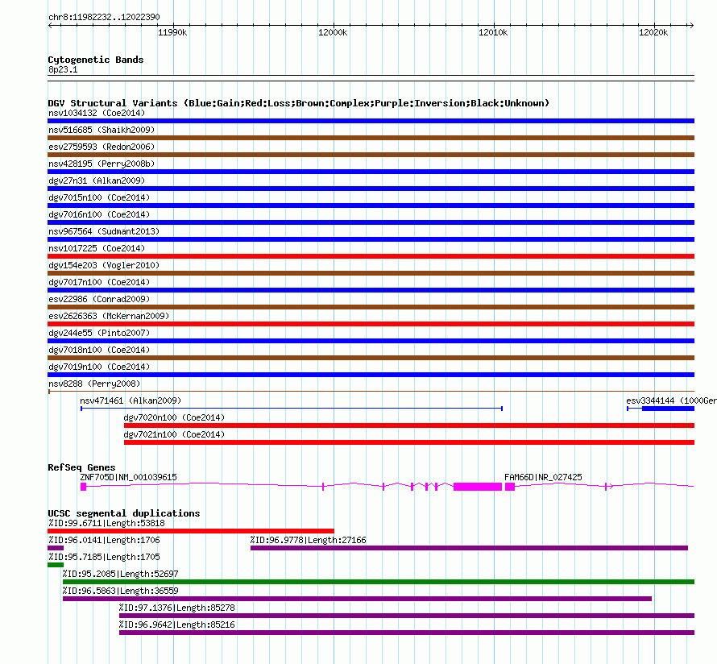The width and height of the screenshot is (717, 664).
Task: Select the %ID:96.9642|Length:85216 duplication label
Action: 177,625
